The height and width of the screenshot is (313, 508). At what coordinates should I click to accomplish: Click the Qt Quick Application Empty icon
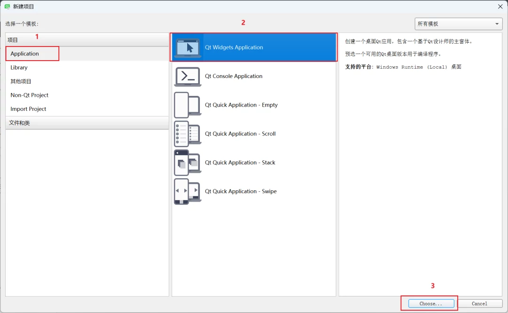pyautogui.click(x=188, y=105)
